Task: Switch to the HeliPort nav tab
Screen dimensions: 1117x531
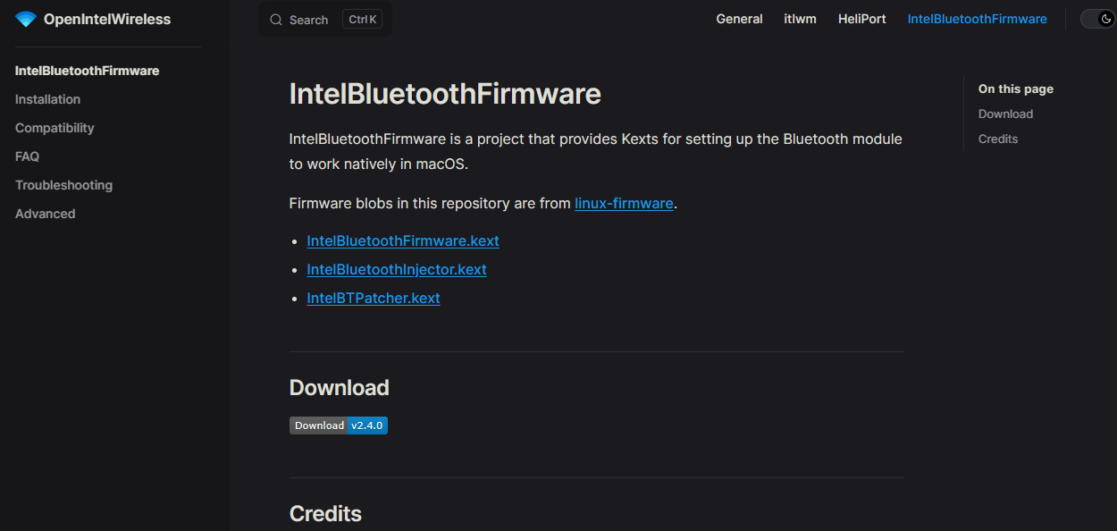Action: point(861,19)
